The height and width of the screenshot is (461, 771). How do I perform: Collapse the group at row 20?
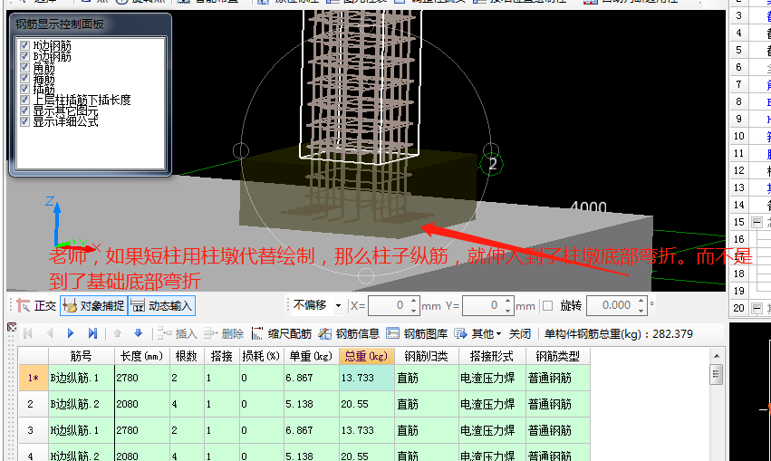pos(757,308)
